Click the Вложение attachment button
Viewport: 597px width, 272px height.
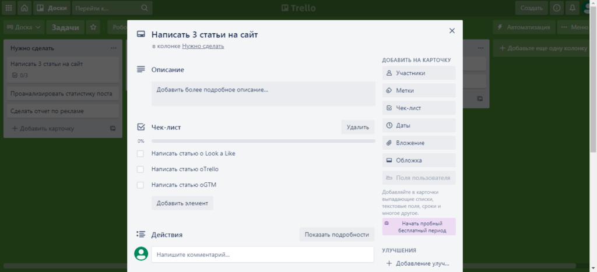pyautogui.click(x=419, y=143)
